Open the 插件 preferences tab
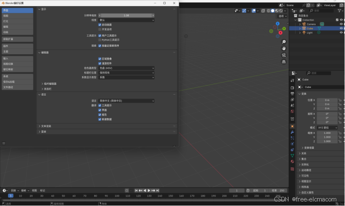This screenshot has width=345, height=206. click(17, 46)
